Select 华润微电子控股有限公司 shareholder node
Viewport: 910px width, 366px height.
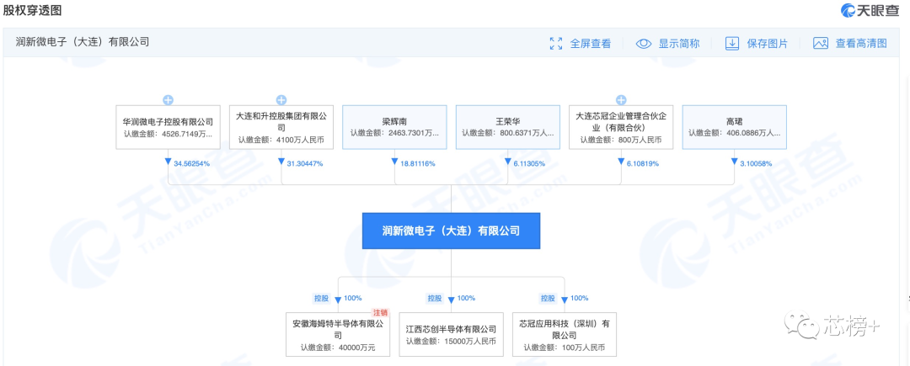tap(168, 127)
